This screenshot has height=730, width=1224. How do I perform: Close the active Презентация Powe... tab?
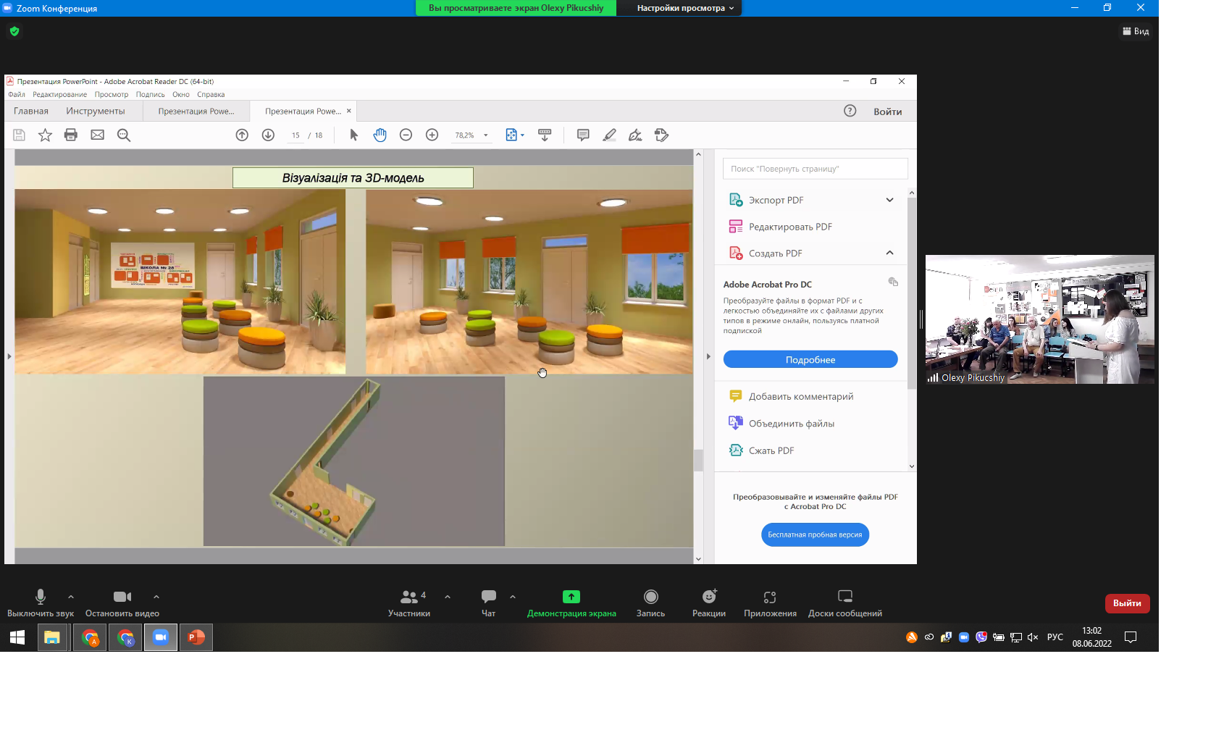pyautogui.click(x=348, y=111)
